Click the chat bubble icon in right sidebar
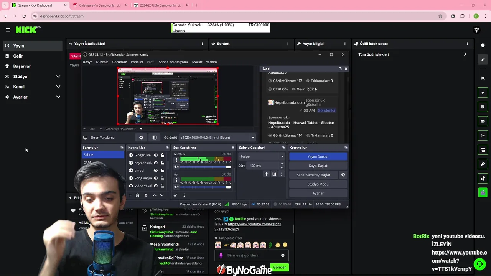Screen dimensions: 491x276 coord(483,121)
